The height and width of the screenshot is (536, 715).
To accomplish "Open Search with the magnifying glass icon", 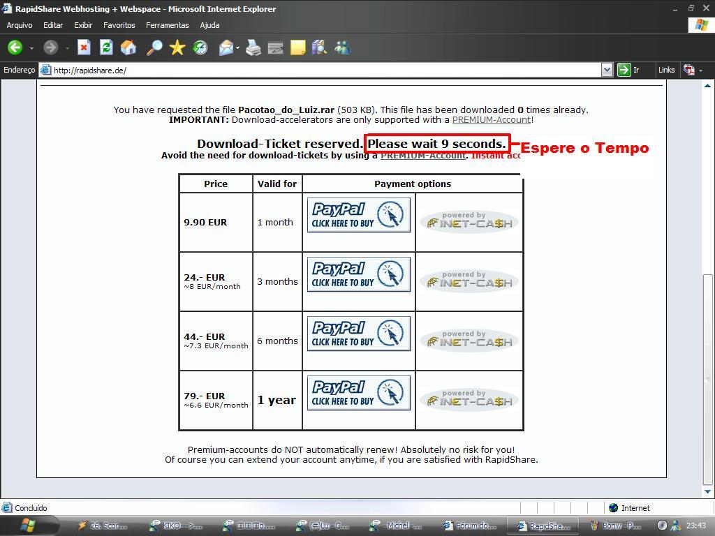I will tap(154, 47).
